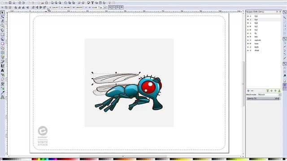Select the Selector arrow tool
Viewport: 287px width, 161px height.
coord(2,13)
